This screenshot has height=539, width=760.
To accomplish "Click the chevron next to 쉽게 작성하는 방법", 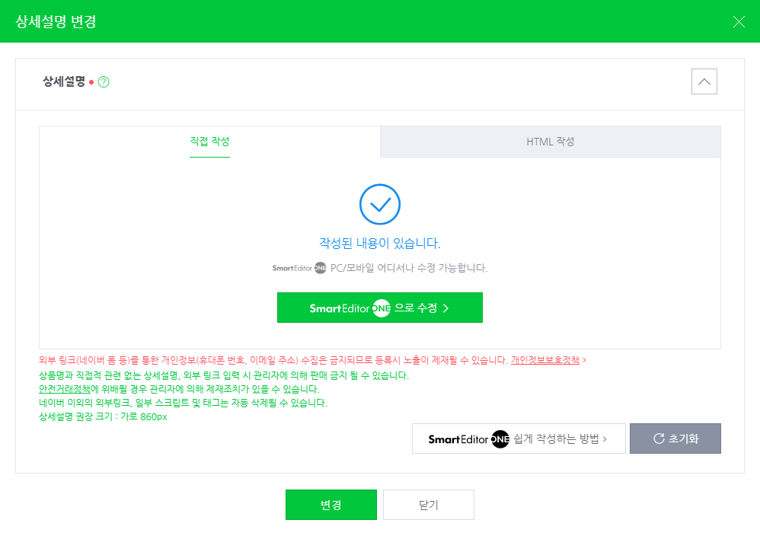I will [605, 439].
